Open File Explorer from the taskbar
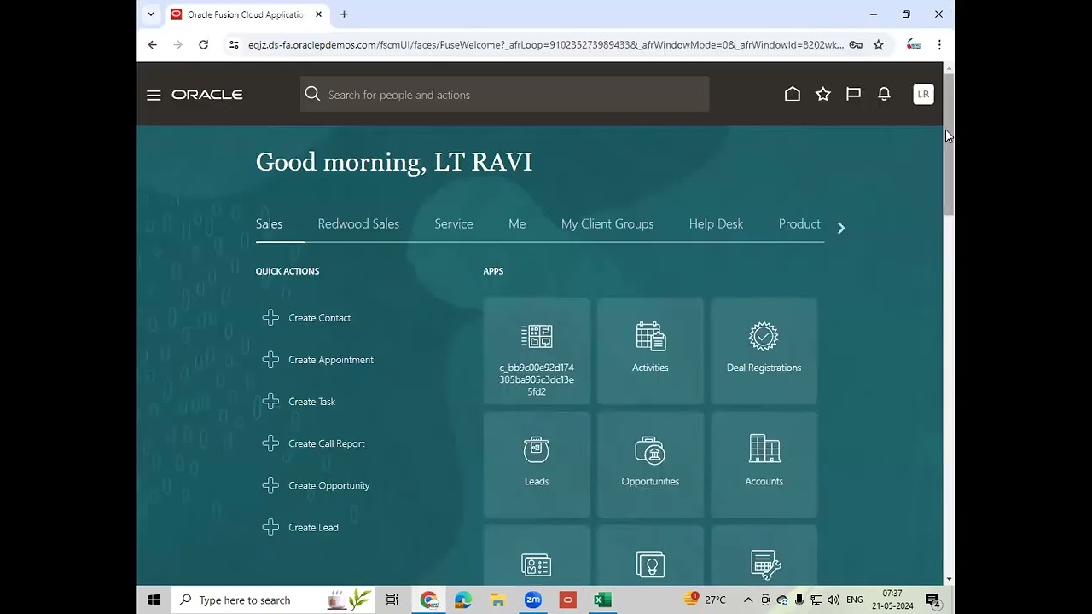1092x614 pixels. click(498, 600)
